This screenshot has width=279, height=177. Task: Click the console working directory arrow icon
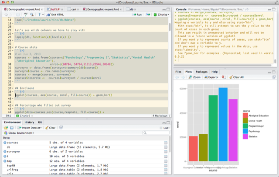point(247,9)
